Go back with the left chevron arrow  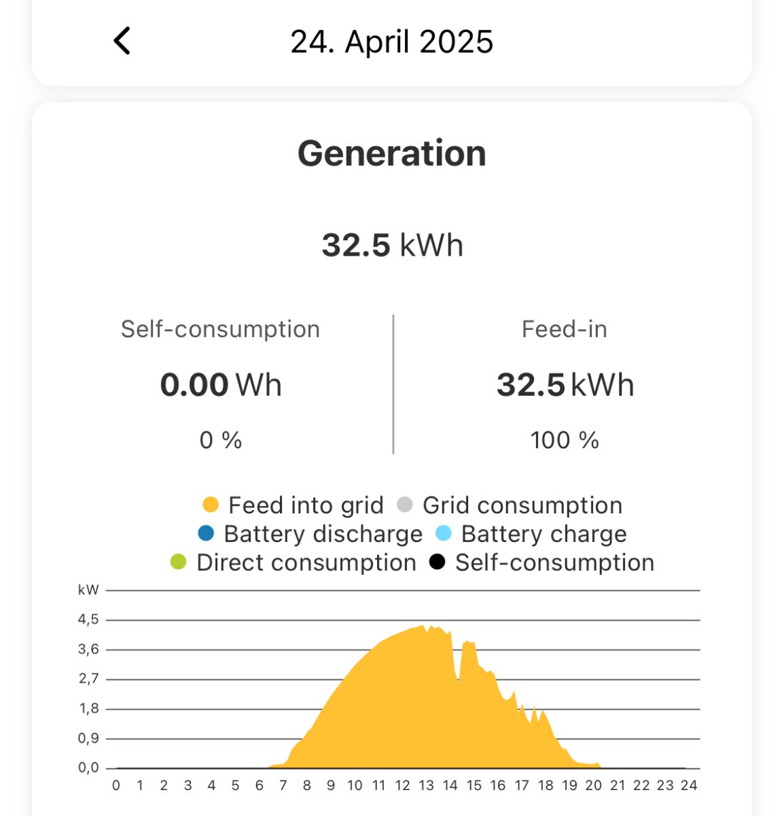click(x=122, y=41)
